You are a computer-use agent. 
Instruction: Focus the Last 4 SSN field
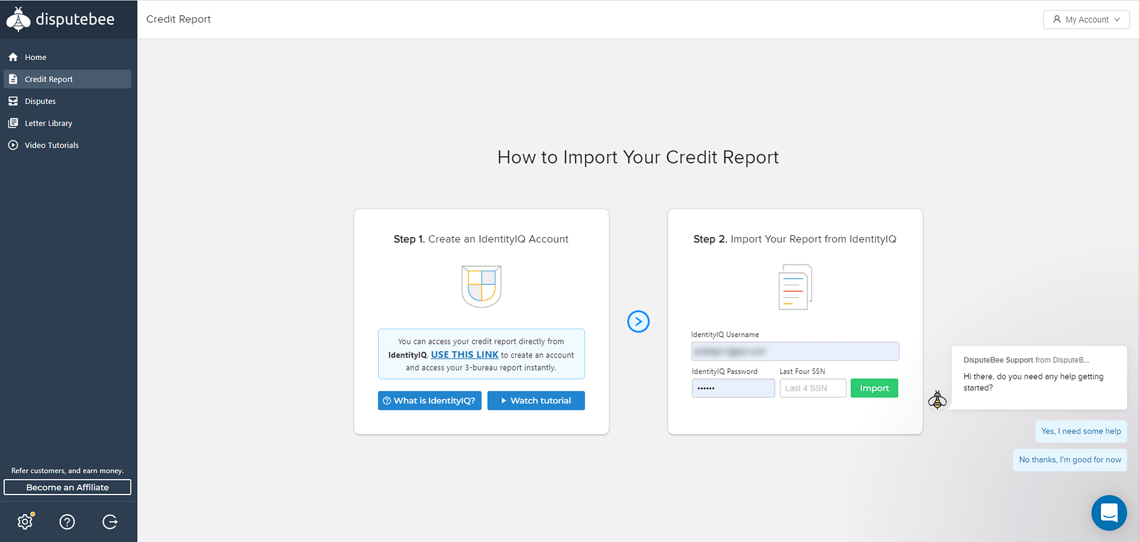813,388
